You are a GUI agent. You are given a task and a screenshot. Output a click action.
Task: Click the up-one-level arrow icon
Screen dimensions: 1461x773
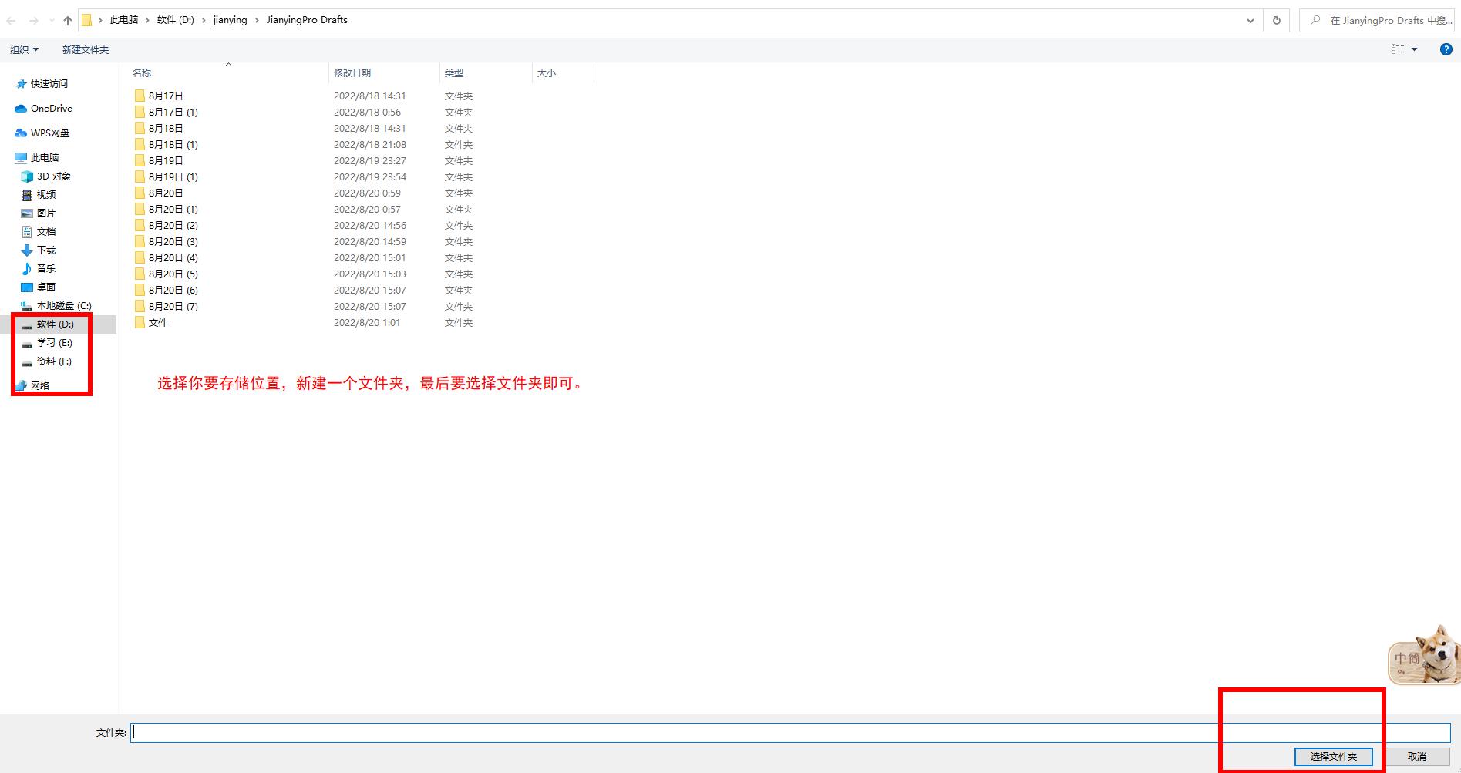[68, 21]
